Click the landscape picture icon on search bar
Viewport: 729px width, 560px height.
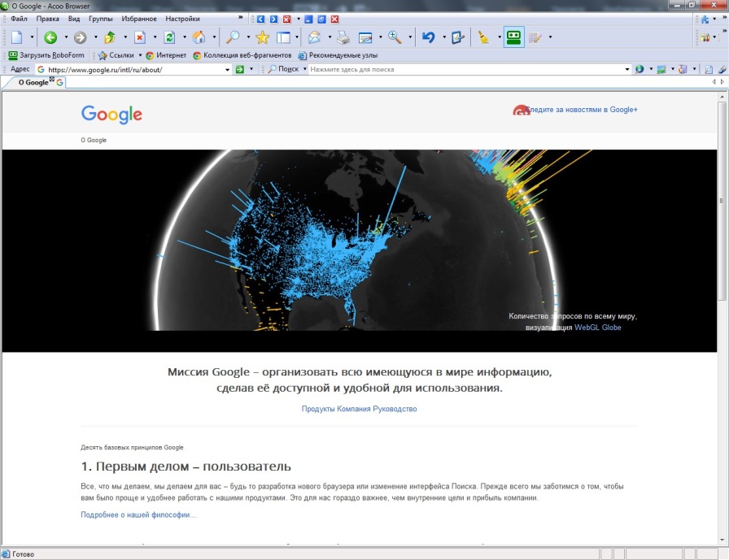pyautogui.click(x=661, y=69)
